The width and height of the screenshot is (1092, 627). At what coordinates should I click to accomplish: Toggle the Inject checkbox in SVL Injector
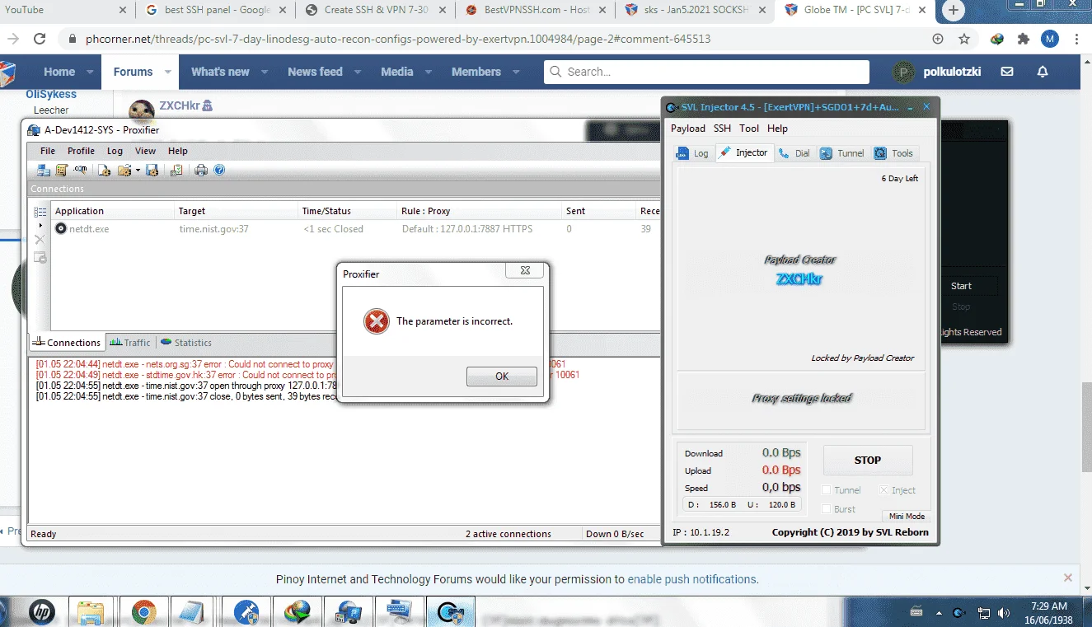[x=883, y=490]
